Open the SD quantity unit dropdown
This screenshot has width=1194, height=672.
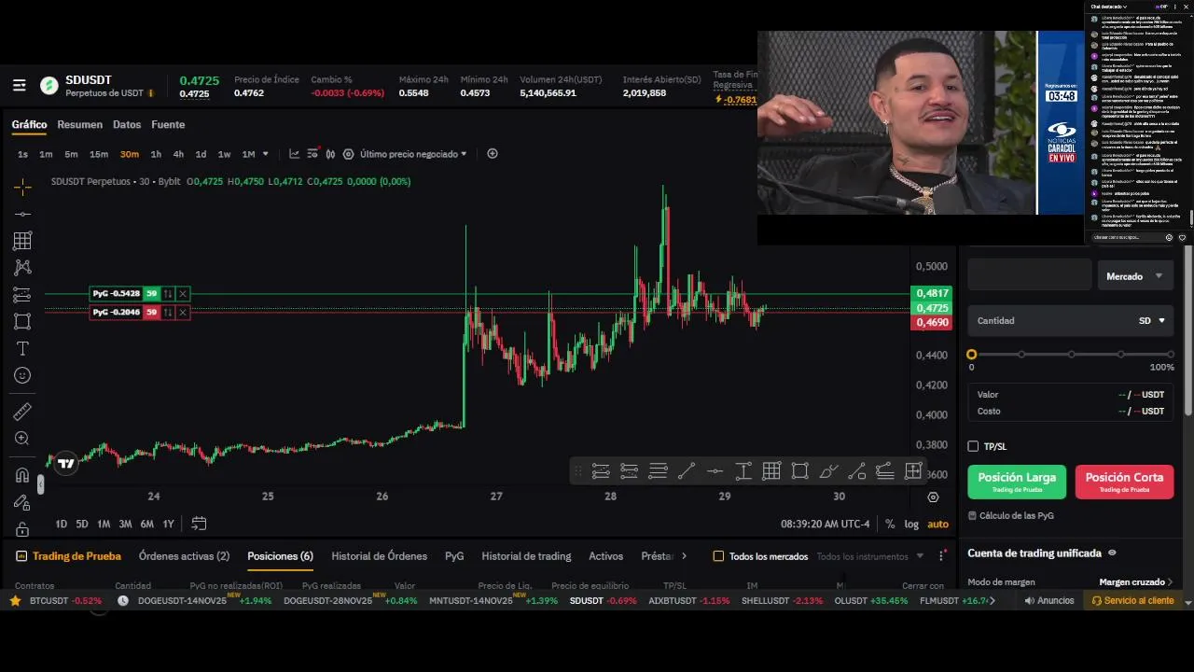(x=1152, y=320)
